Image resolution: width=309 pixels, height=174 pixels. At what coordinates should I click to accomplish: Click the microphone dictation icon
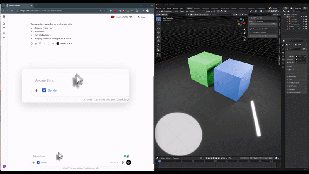123,162
